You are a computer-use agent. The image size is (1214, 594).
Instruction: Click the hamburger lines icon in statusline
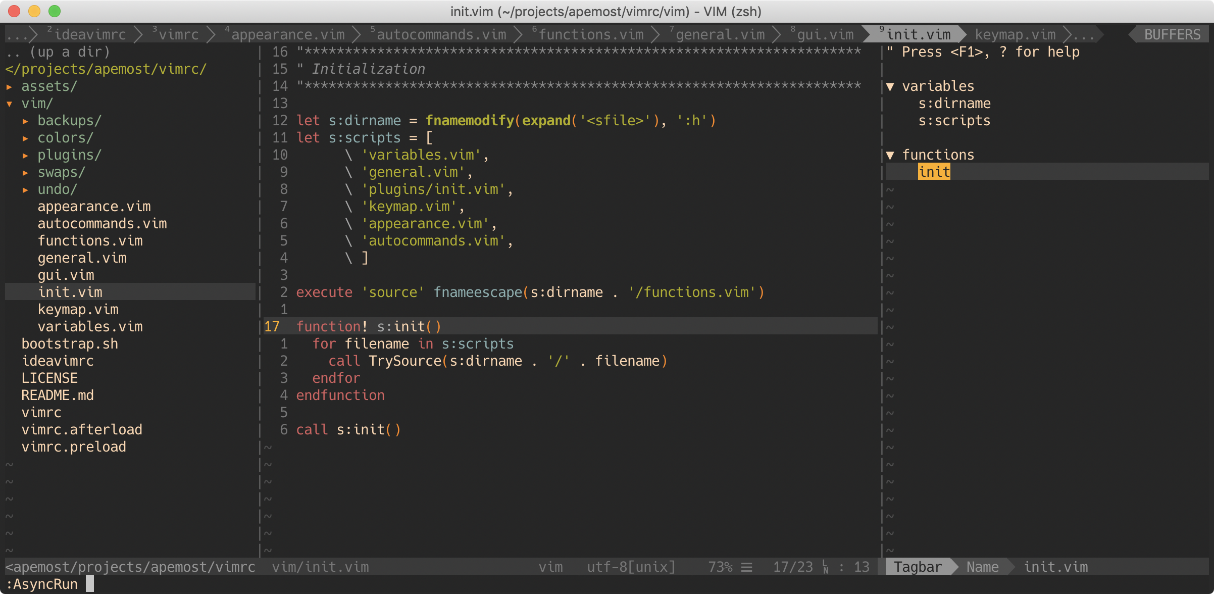[x=746, y=567]
